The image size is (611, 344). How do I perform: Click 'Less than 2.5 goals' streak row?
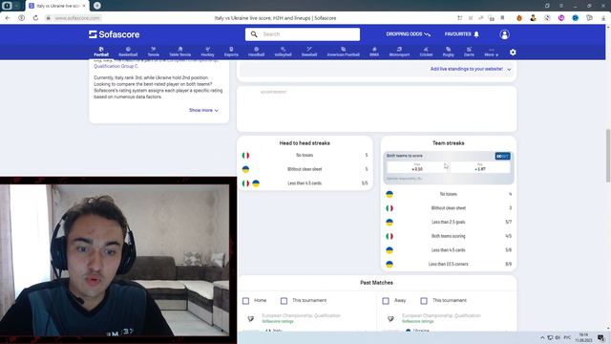tap(448, 223)
